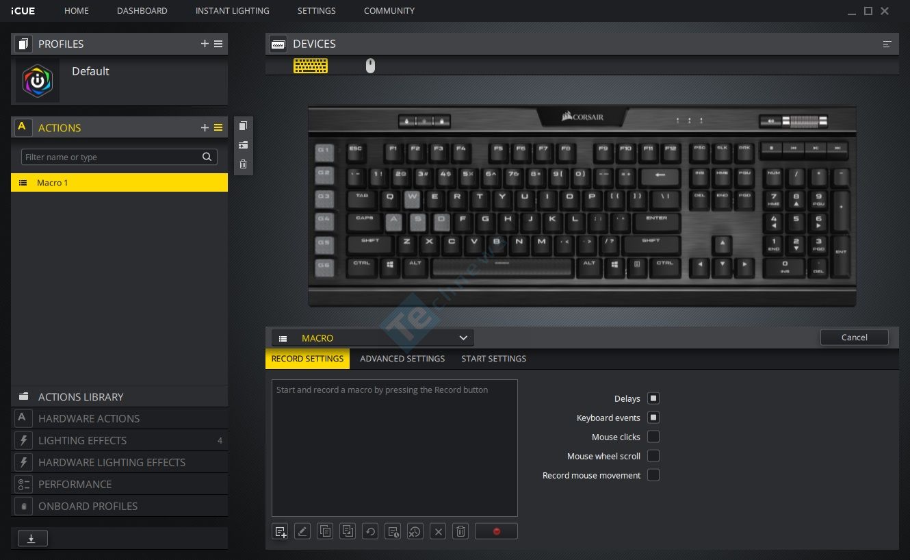The width and height of the screenshot is (910, 560).
Task: Enable the Mouse clicks checkbox
Action: [653, 437]
